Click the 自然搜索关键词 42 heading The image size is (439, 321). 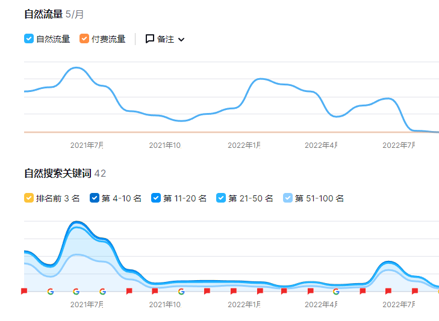tap(65, 174)
